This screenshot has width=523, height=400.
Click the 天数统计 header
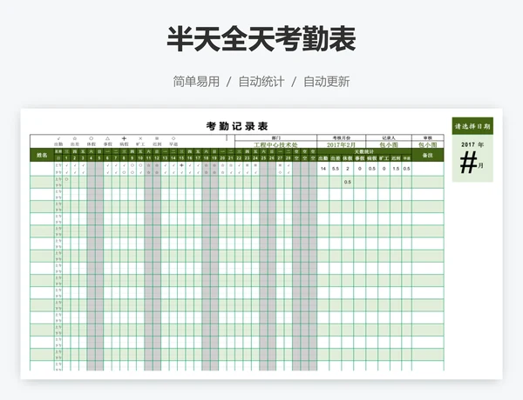click(x=363, y=151)
